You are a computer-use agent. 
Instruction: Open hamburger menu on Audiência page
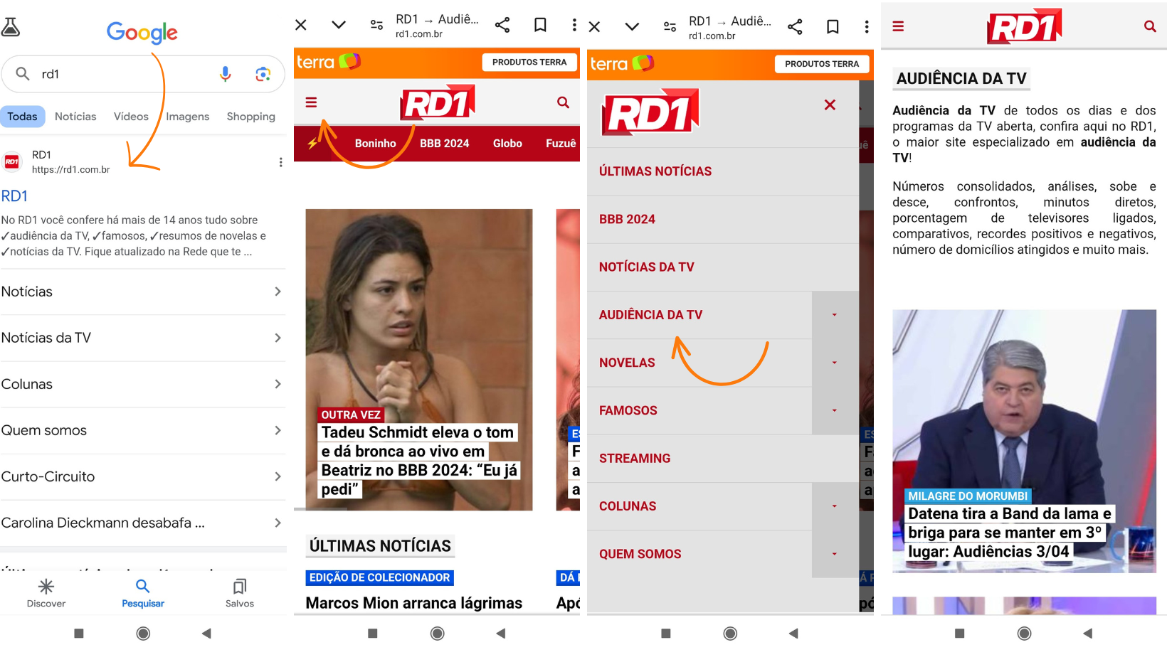pyautogui.click(x=898, y=26)
